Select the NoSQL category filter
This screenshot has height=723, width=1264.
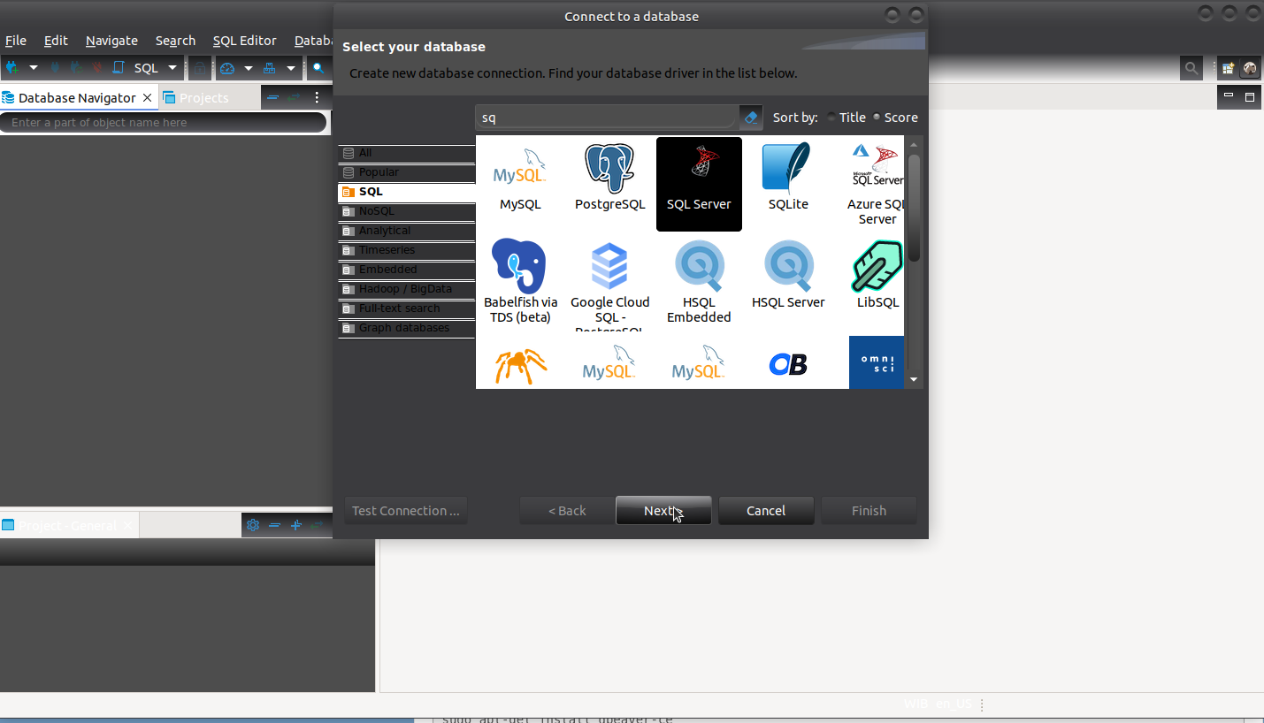coord(377,211)
